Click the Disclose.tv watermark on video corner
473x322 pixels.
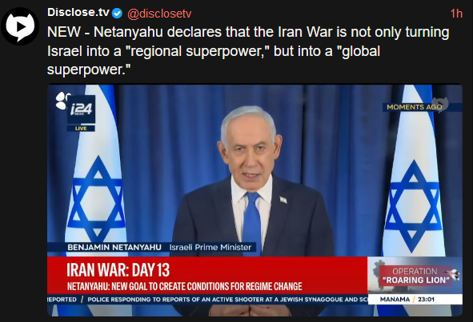440,105
